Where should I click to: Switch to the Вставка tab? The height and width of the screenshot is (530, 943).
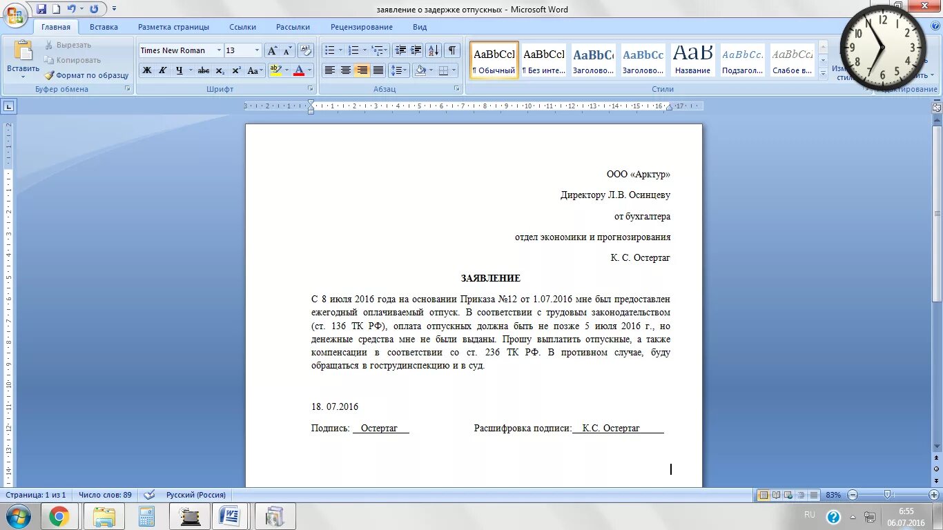[104, 27]
